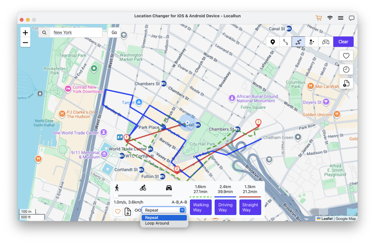Choose the cycling speed mode

(143, 188)
